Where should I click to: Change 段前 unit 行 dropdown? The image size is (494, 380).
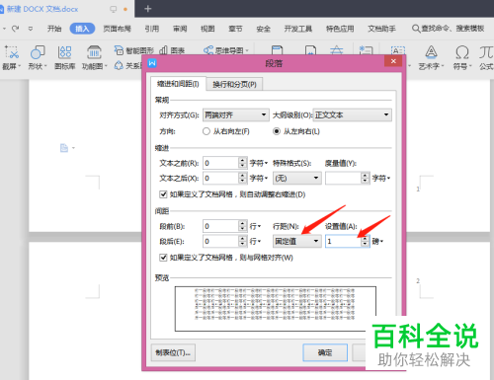(x=255, y=226)
